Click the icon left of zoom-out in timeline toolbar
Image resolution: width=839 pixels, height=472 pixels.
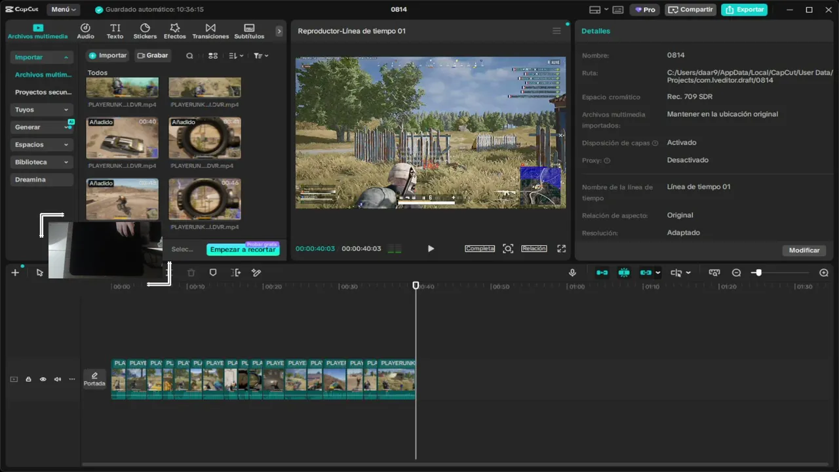coord(714,273)
